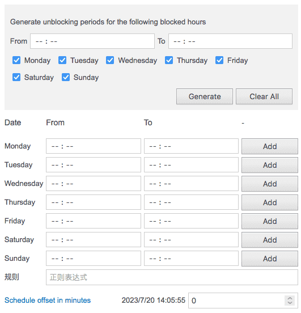Uncheck the Monday checkbox
The width and height of the screenshot is (301, 313).
[16, 60]
